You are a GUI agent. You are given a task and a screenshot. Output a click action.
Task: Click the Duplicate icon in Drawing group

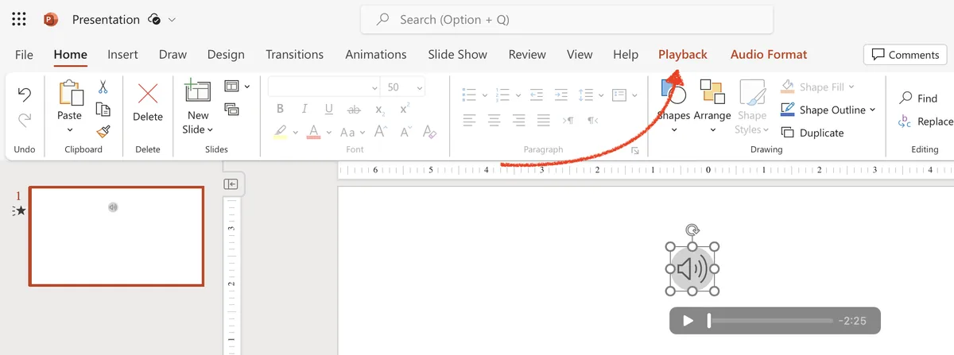point(788,133)
